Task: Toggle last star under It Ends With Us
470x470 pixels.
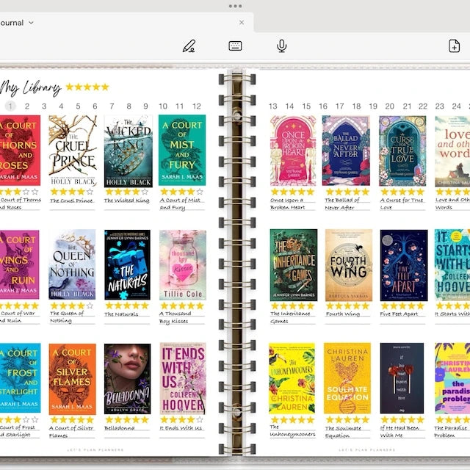Action: click(x=200, y=419)
